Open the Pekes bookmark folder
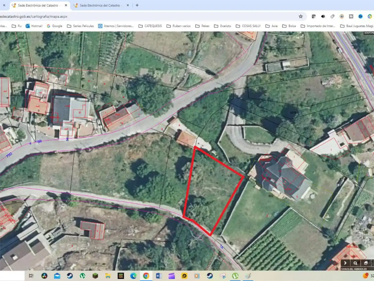The height and width of the screenshot is (281, 374). pyautogui.click(x=202, y=26)
